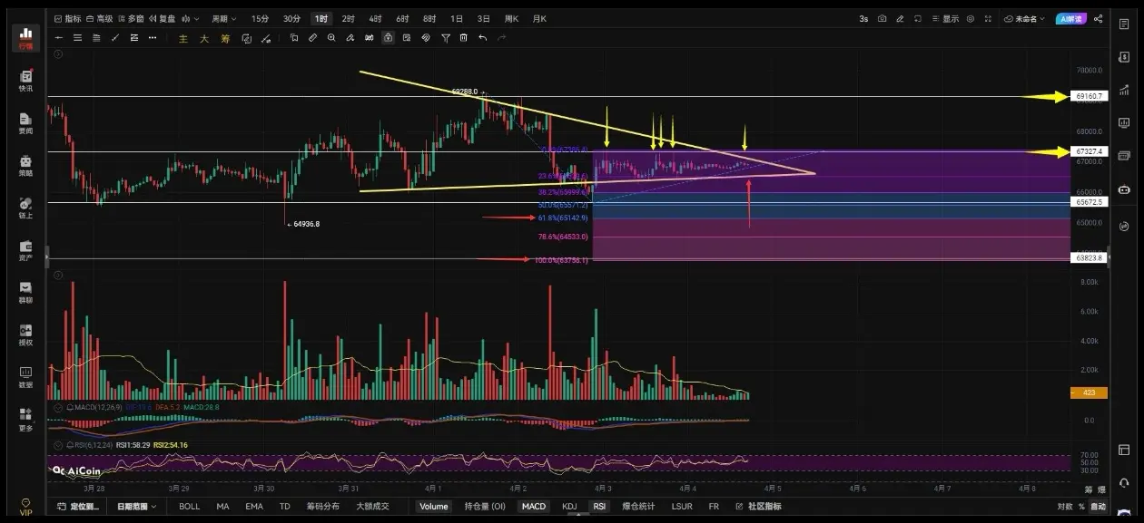Image resolution: width=1144 pixels, height=523 pixels.
Task: Open 社区指标 community indicators
Action: pos(757,506)
